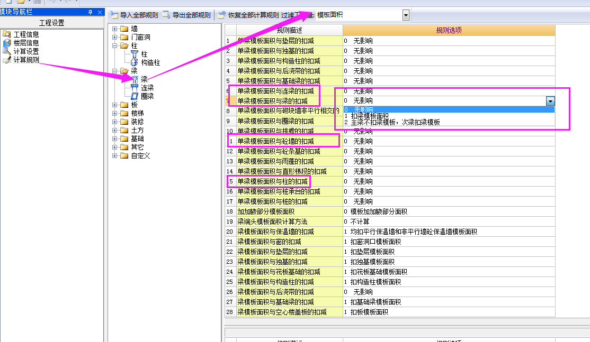
Task: Click the 门窗洞 folder icon
Action: 124,37
